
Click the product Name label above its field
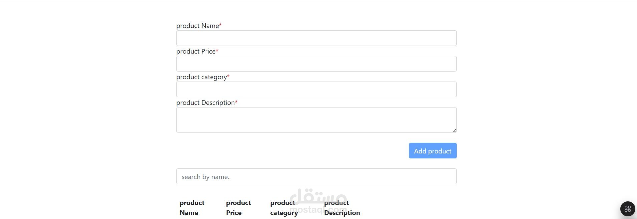(x=198, y=26)
